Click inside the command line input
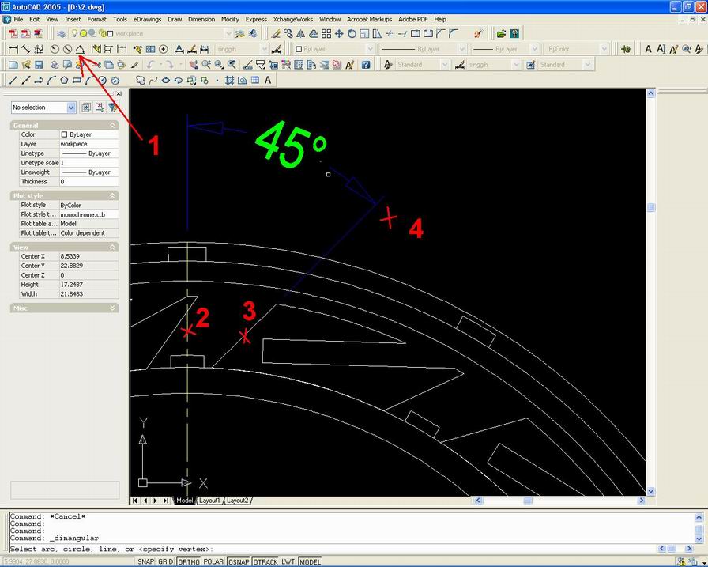The height and width of the screenshot is (567, 708). (316, 548)
